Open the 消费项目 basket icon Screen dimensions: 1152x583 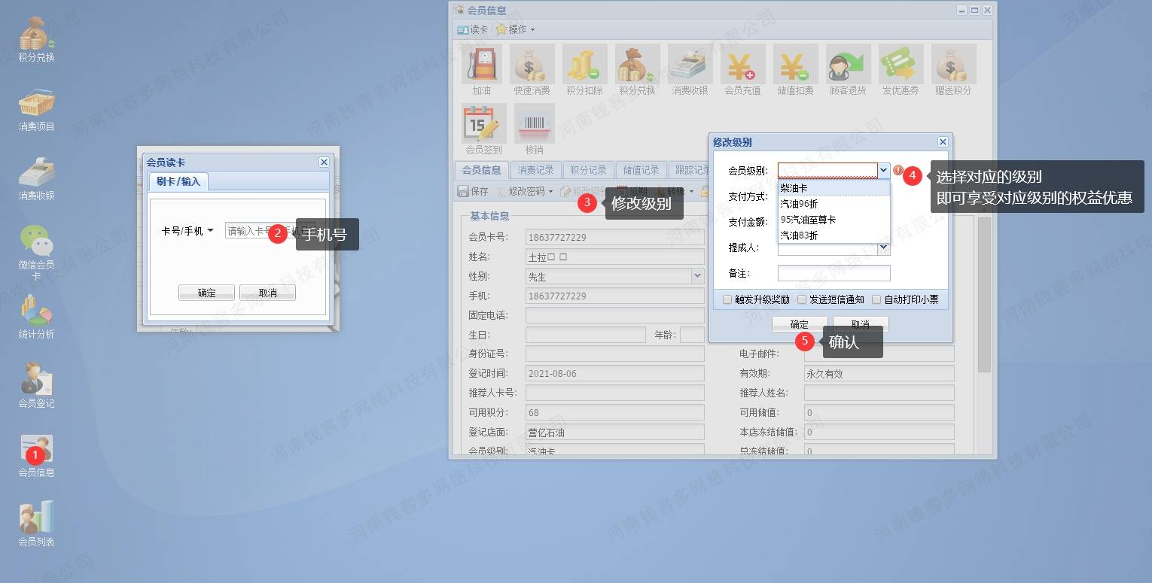coord(36,109)
